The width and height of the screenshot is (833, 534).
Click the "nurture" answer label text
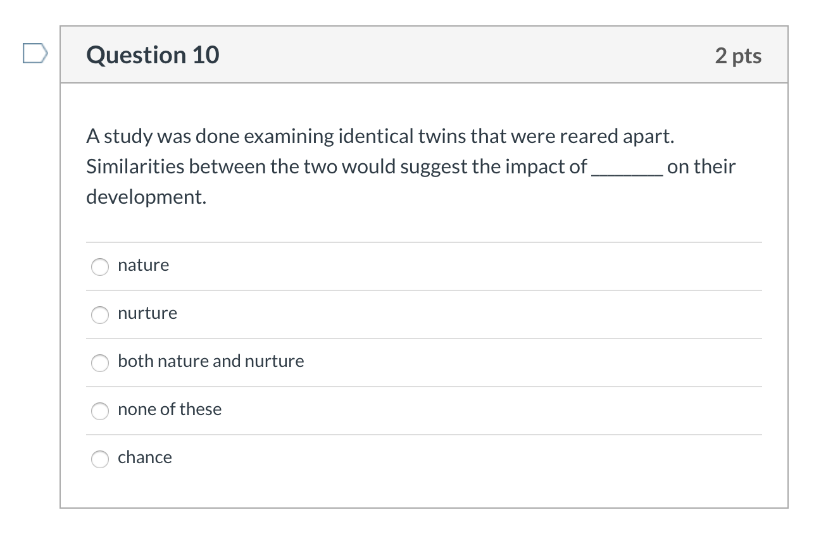click(x=147, y=313)
